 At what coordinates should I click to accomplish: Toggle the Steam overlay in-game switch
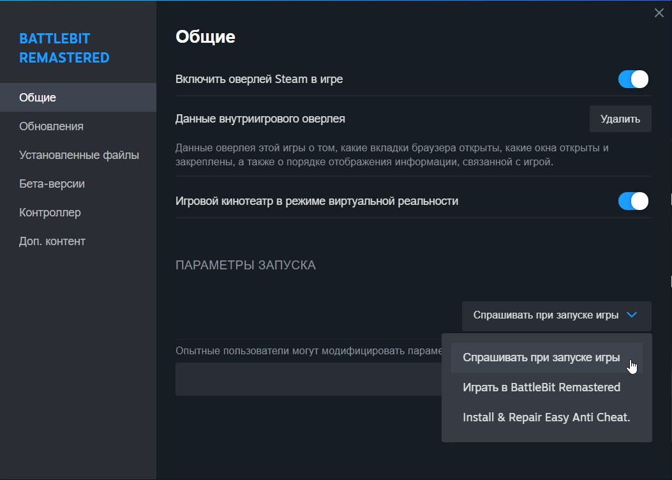633,79
